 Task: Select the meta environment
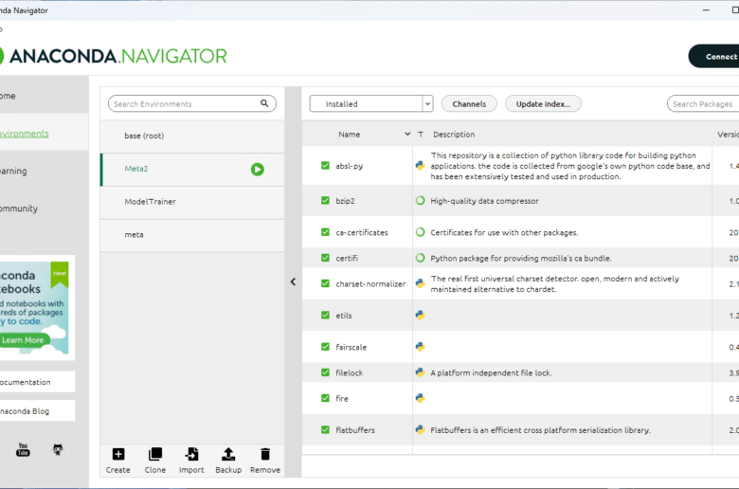[x=192, y=235]
